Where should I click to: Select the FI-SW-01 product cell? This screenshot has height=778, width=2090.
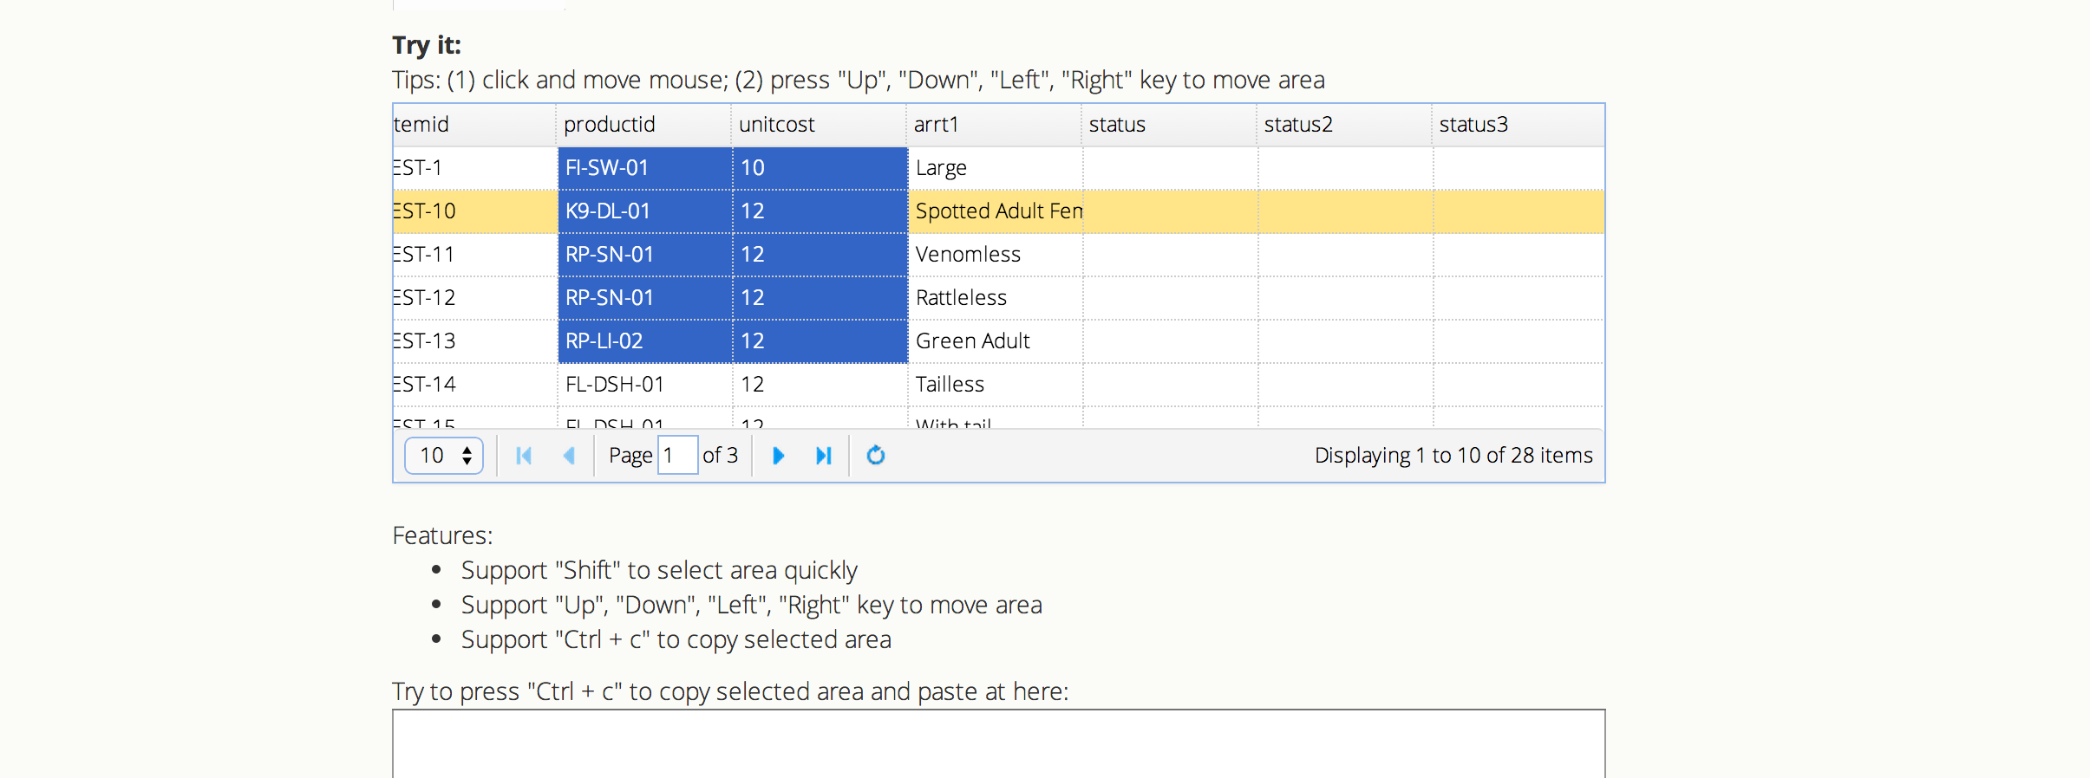[x=644, y=168]
